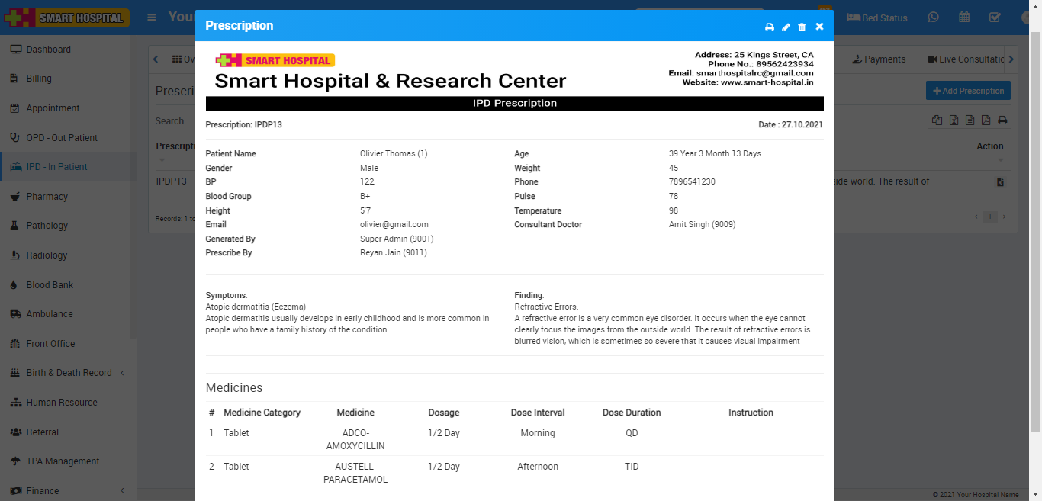Go to page 1 in pagination

(x=990, y=217)
